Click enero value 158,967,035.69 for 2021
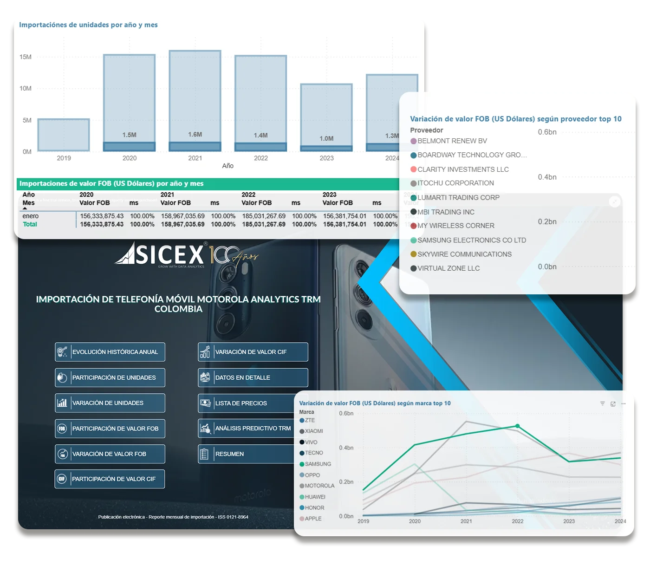This screenshot has width=650, height=572. tap(183, 216)
